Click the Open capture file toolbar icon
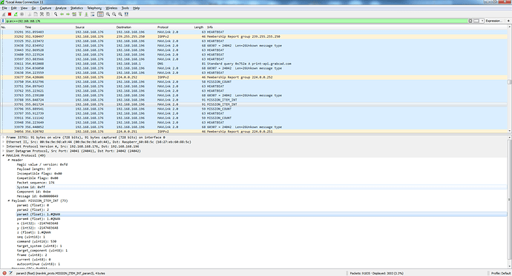 tap(30, 14)
